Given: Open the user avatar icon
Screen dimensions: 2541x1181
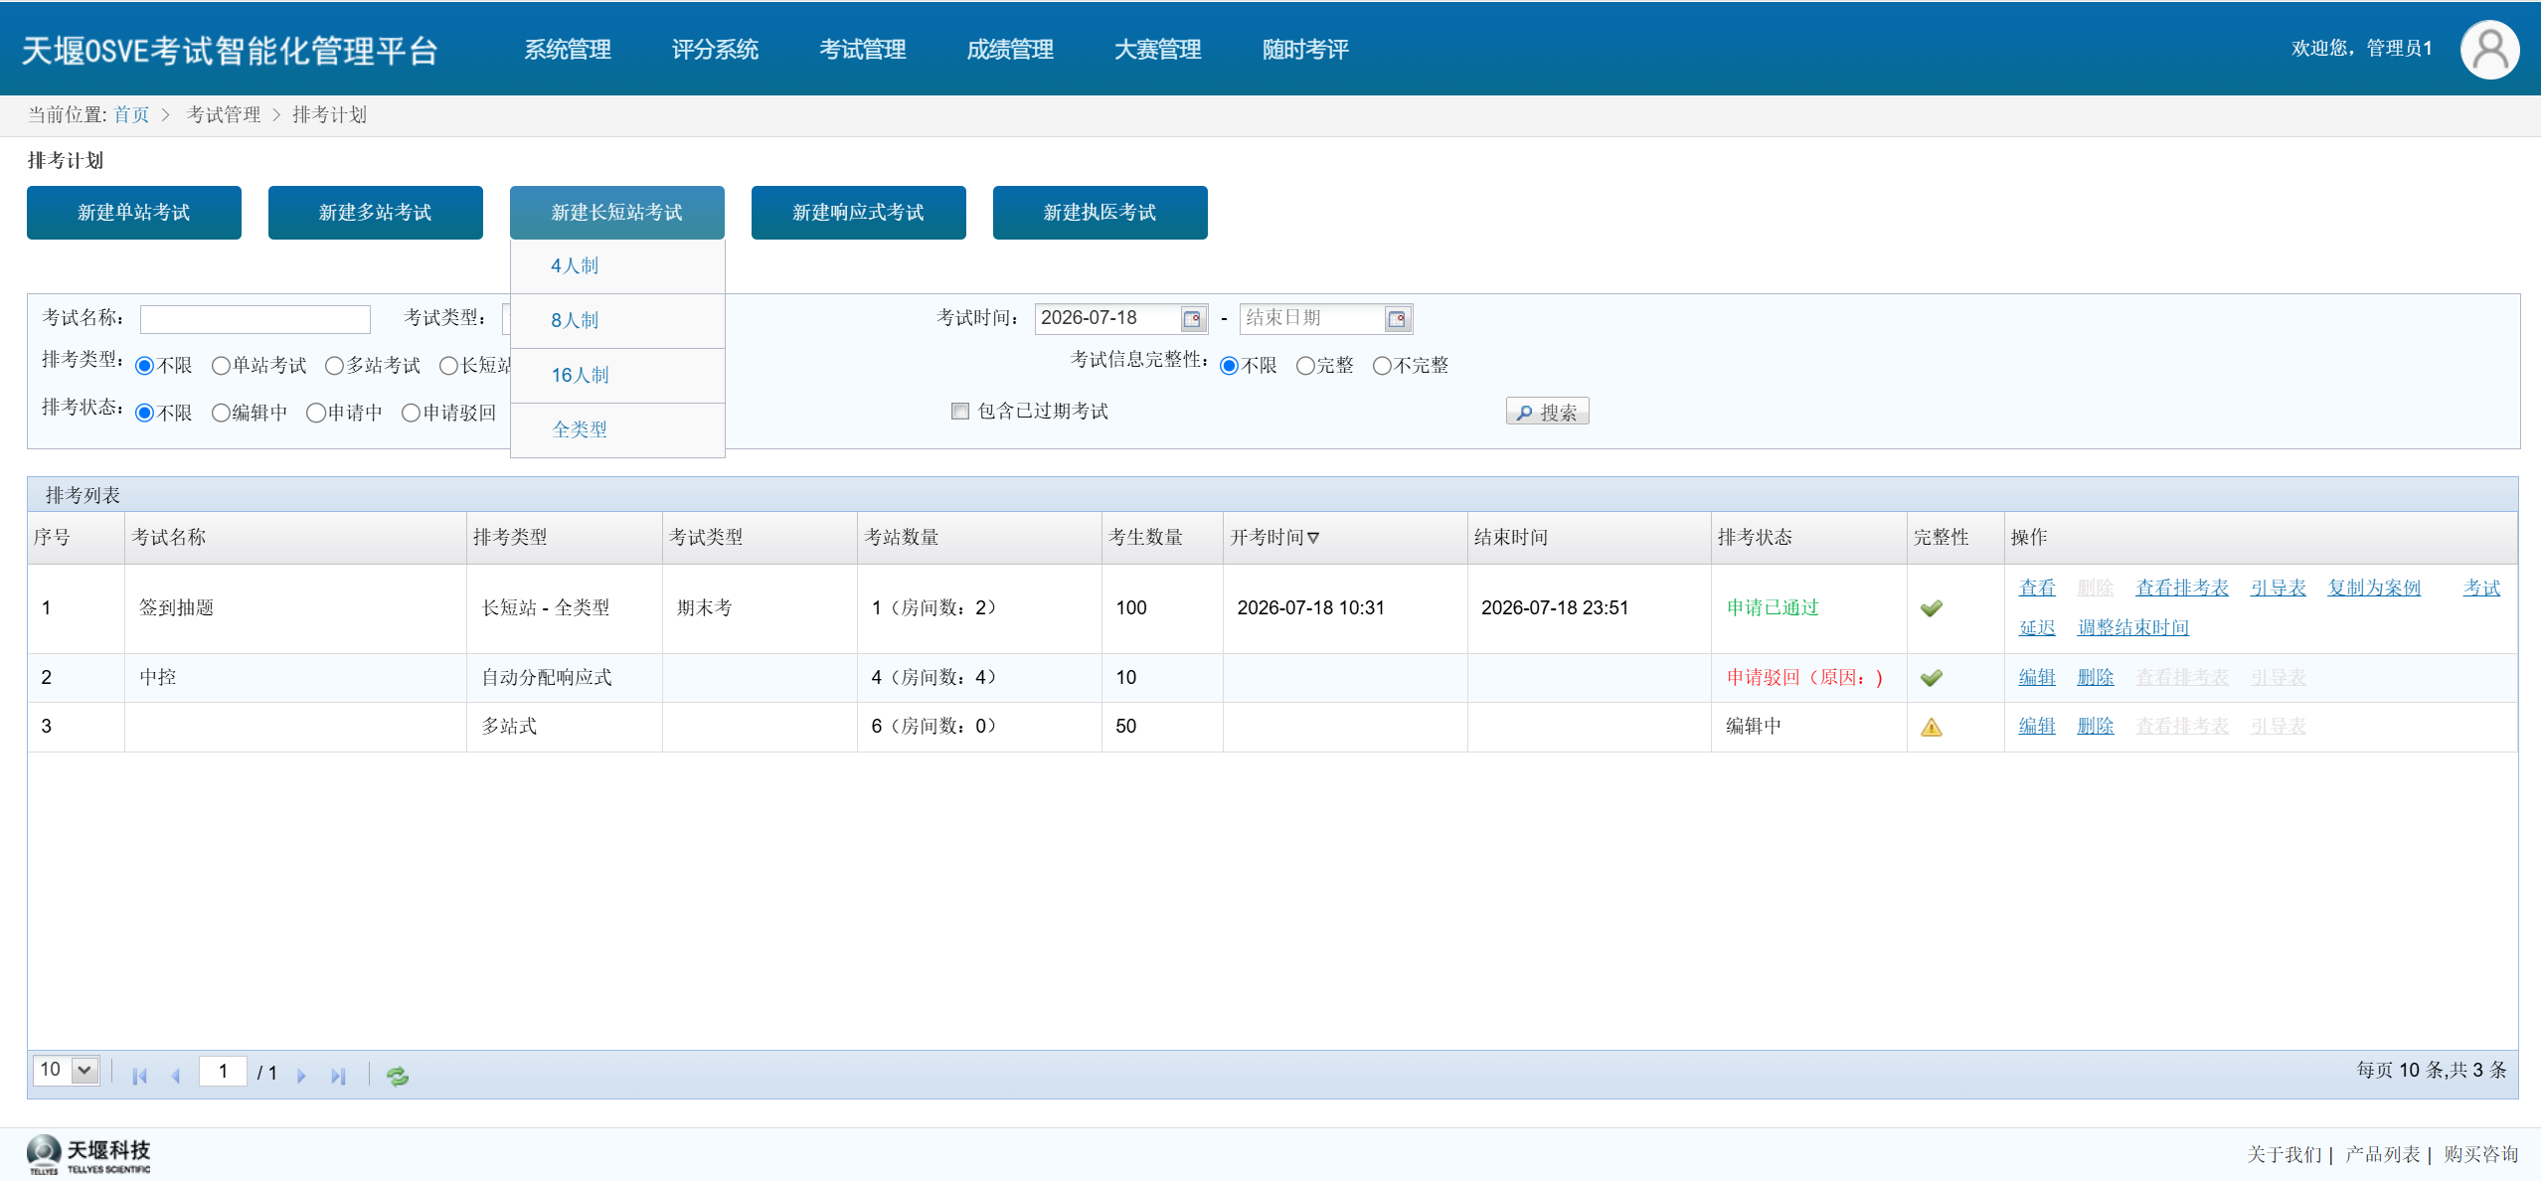Looking at the screenshot, I should pos(2489,50).
